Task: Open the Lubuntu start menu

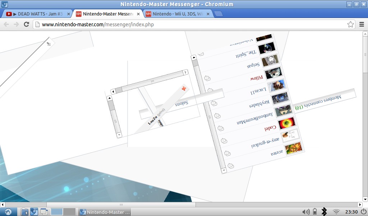Action: pos(8,212)
